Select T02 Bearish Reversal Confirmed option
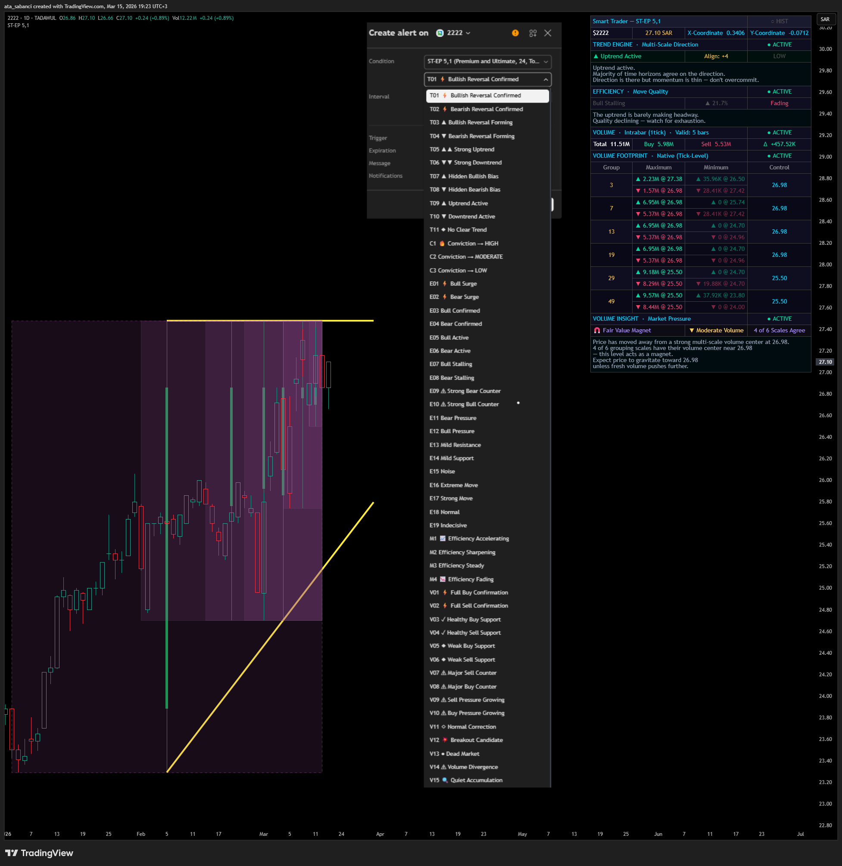This screenshot has height=866, width=842. coord(487,109)
